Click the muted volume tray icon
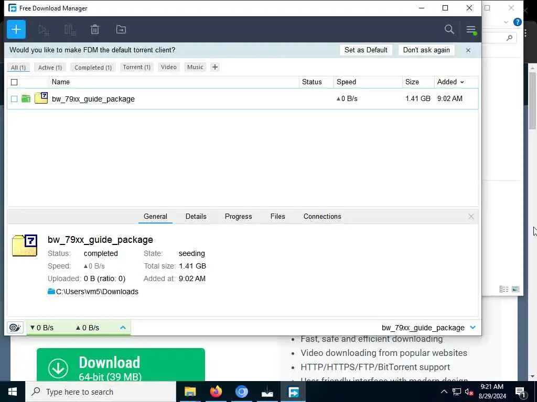This screenshot has height=402, width=537. pyautogui.click(x=469, y=392)
